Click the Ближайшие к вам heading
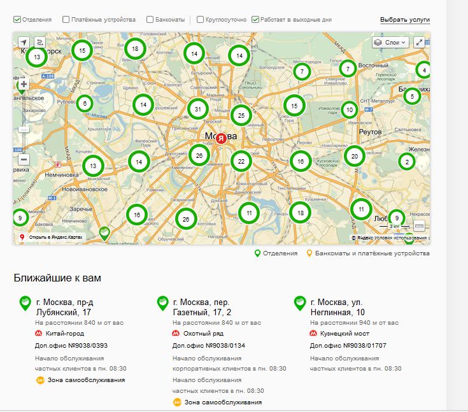 [x=57, y=278]
